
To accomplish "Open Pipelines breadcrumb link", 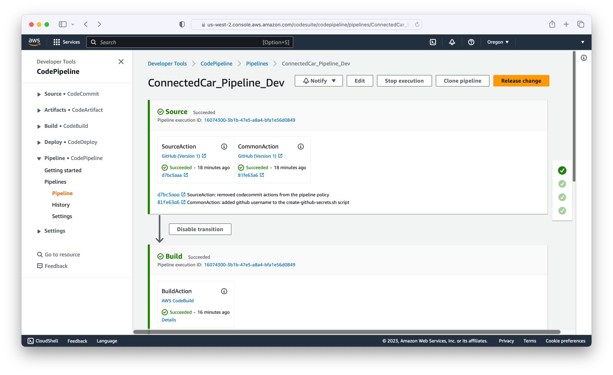I will coord(257,64).
